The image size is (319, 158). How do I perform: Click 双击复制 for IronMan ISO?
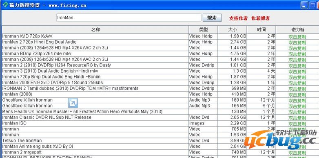[297, 124]
